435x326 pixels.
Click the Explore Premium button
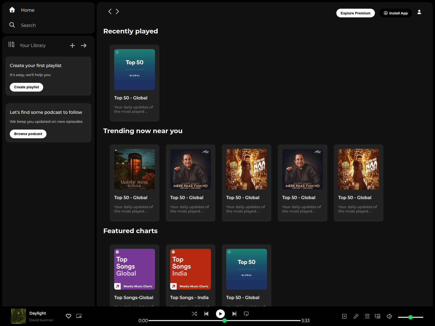[355, 13]
